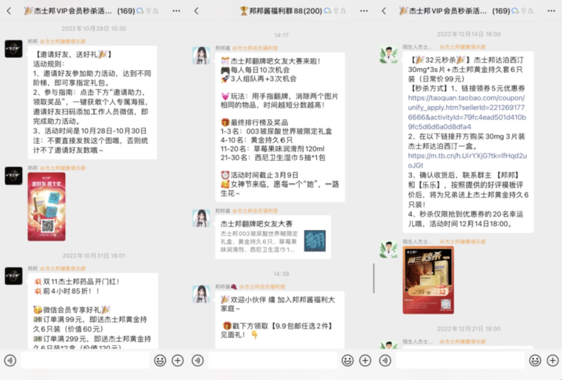Open emoji picker in 10月28日 chat
Viewport: 562px width, 380px height.
tap(160, 360)
